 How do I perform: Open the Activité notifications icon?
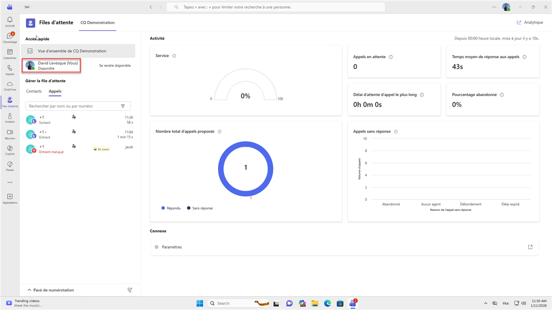(10, 22)
